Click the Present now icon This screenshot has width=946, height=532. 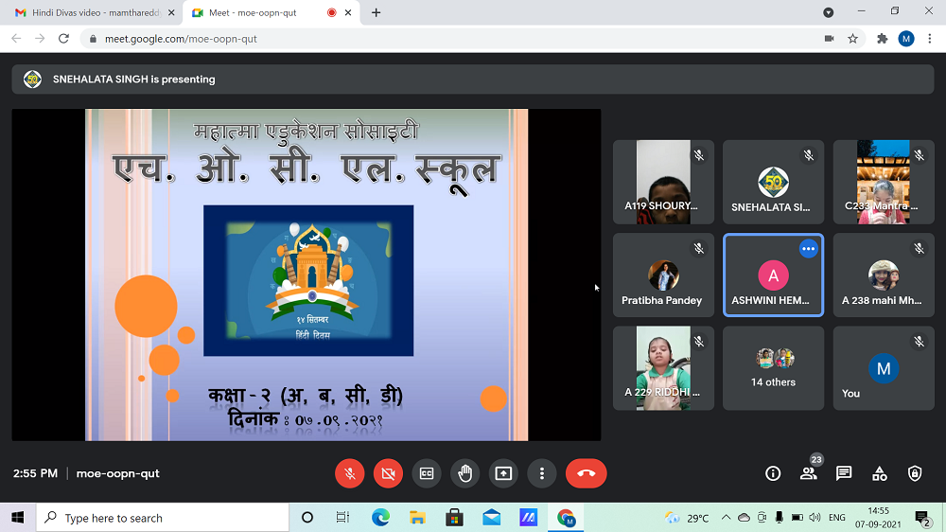[x=503, y=473]
